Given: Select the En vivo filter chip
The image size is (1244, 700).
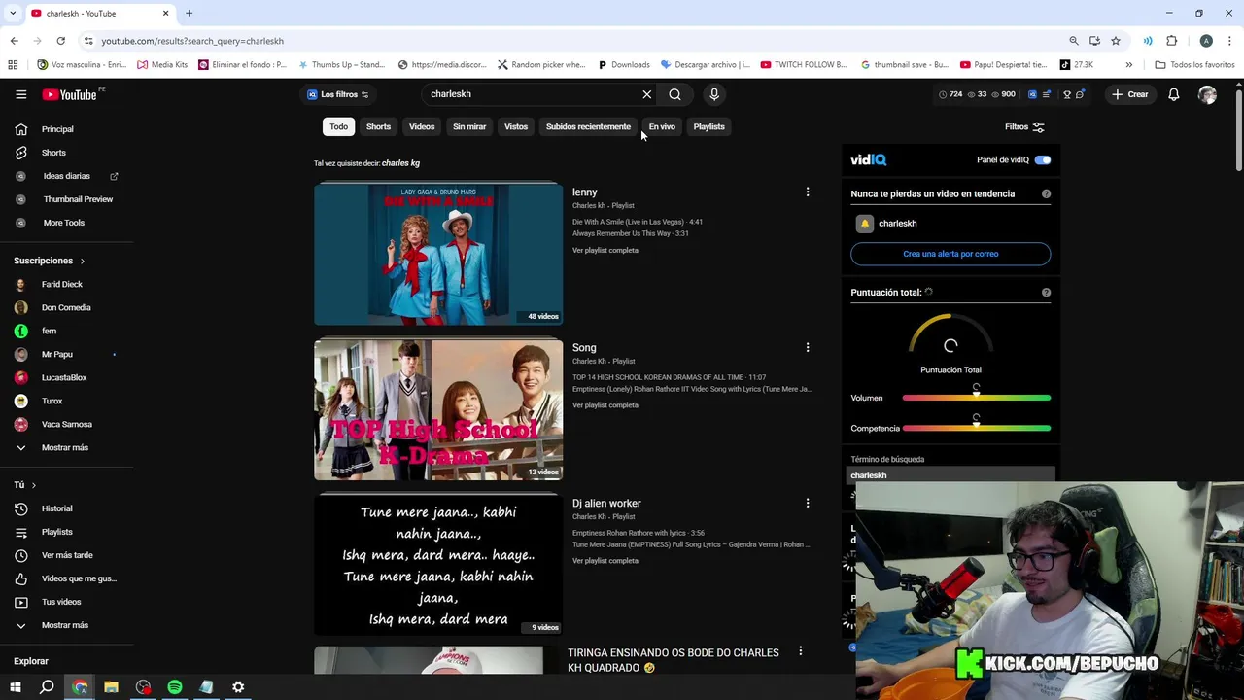Looking at the screenshot, I should [x=662, y=126].
